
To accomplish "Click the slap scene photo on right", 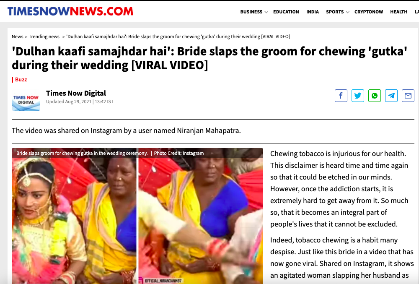I will (x=200, y=216).
